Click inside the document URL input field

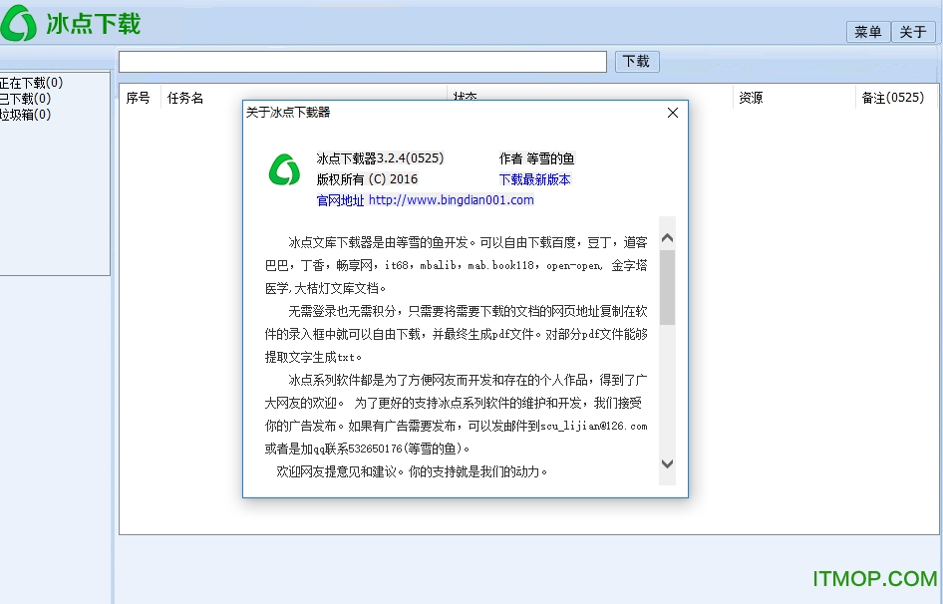pos(362,61)
